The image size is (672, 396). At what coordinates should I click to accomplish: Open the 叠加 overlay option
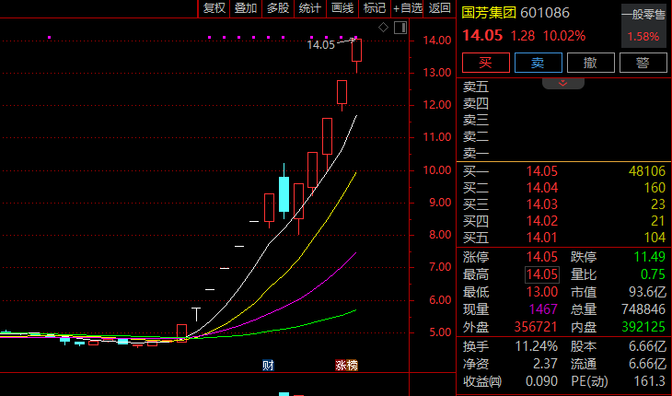[246, 8]
